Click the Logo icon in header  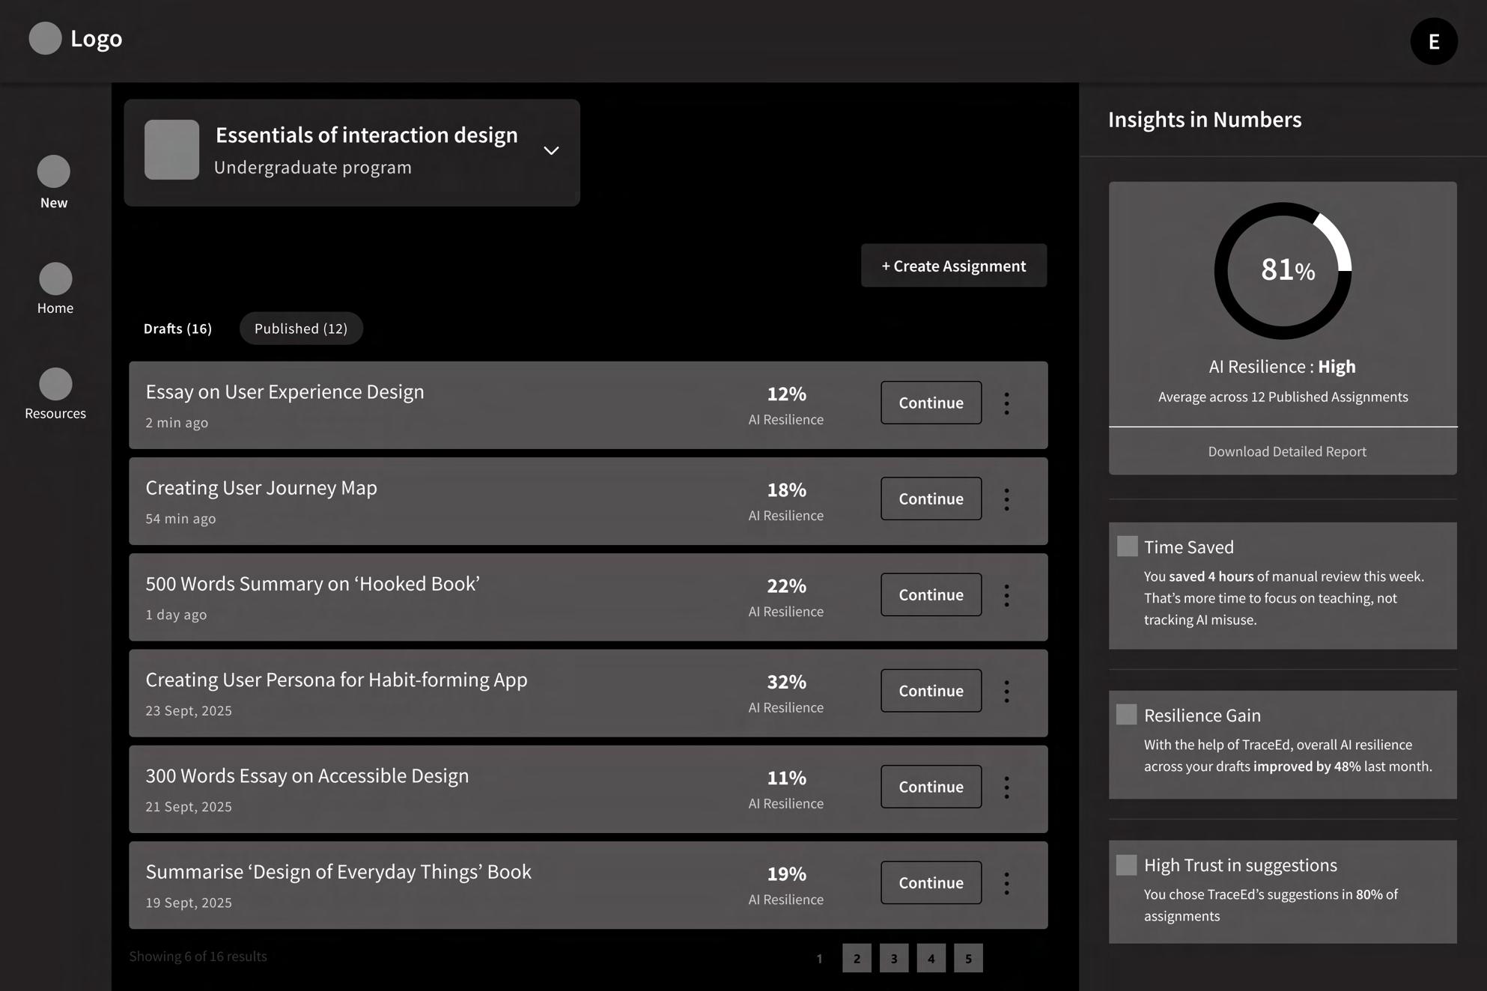45,38
